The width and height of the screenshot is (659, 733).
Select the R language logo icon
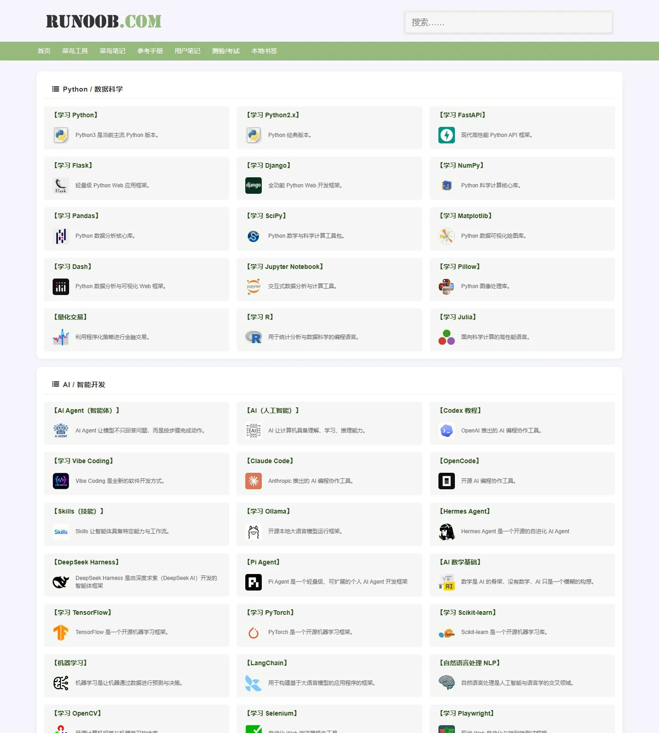(x=254, y=337)
